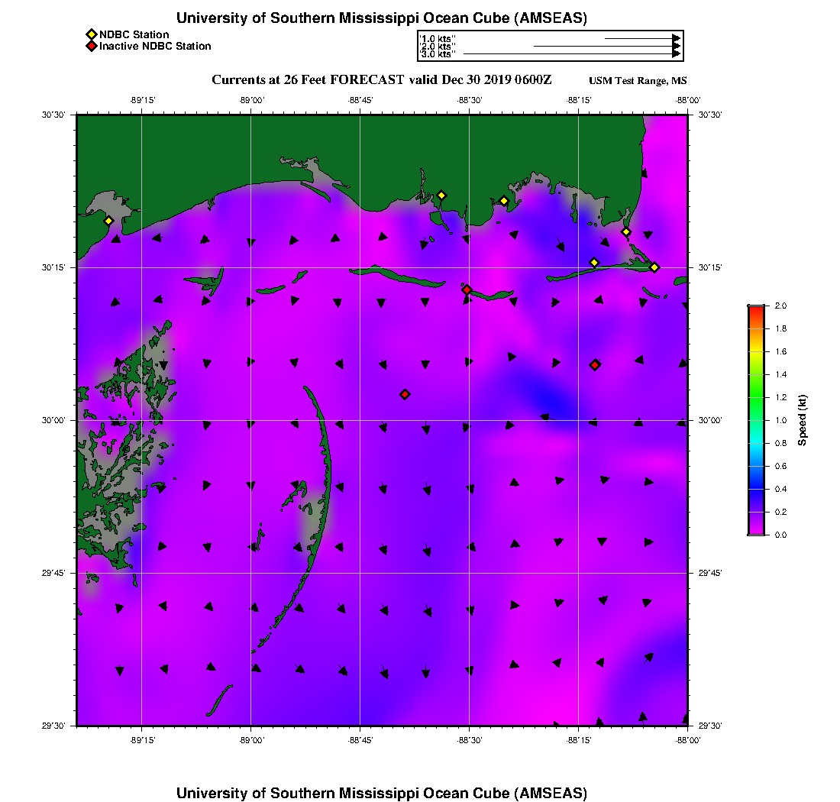The height and width of the screenshot is (802, 840).
Task: Click the 1.0 kts arrow in scale legend
Action: pos(641,38)
